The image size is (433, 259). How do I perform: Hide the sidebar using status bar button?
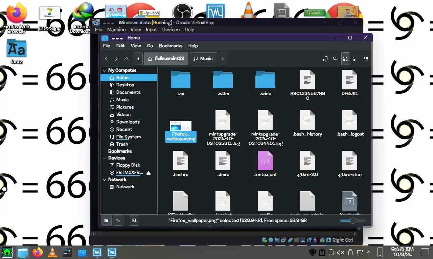[x=134, y=221]
